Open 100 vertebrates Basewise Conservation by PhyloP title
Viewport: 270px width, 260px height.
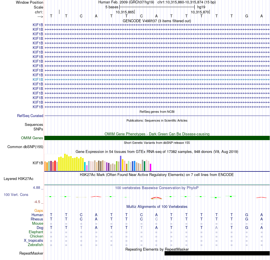pos(157,188)
